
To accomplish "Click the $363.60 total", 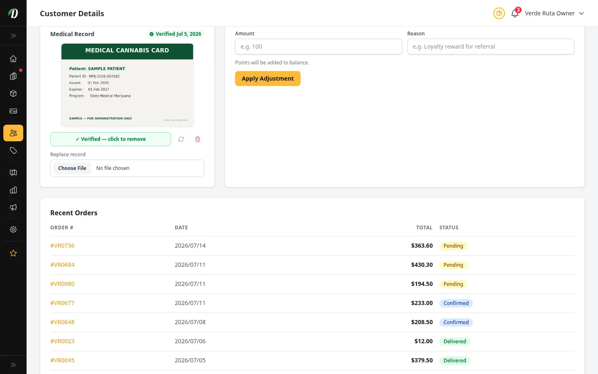I will coord(422,246).
